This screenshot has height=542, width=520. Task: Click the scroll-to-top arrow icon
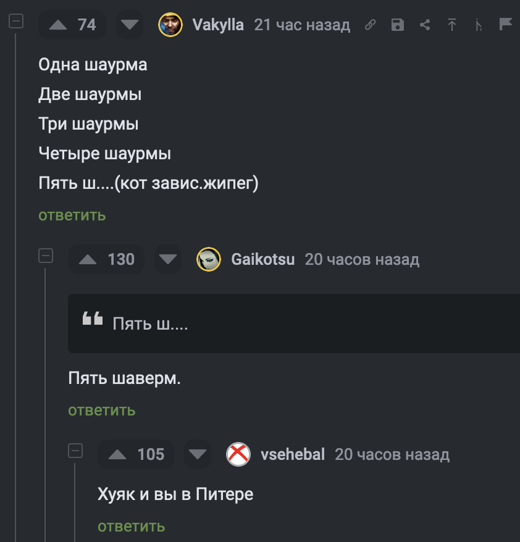[451, 25]
